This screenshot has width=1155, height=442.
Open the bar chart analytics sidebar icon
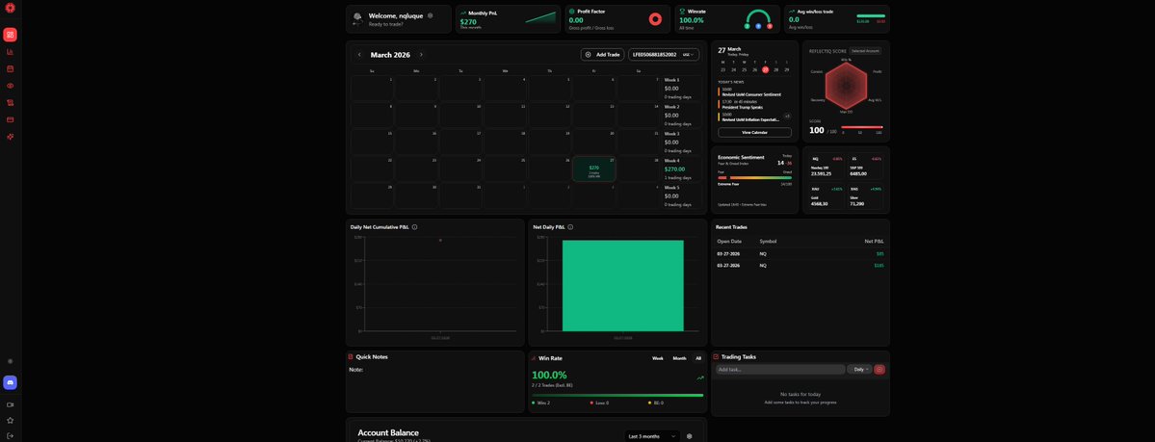point(11,52)
